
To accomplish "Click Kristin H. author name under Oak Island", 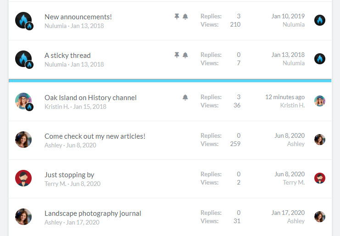I will pos(57,107).
